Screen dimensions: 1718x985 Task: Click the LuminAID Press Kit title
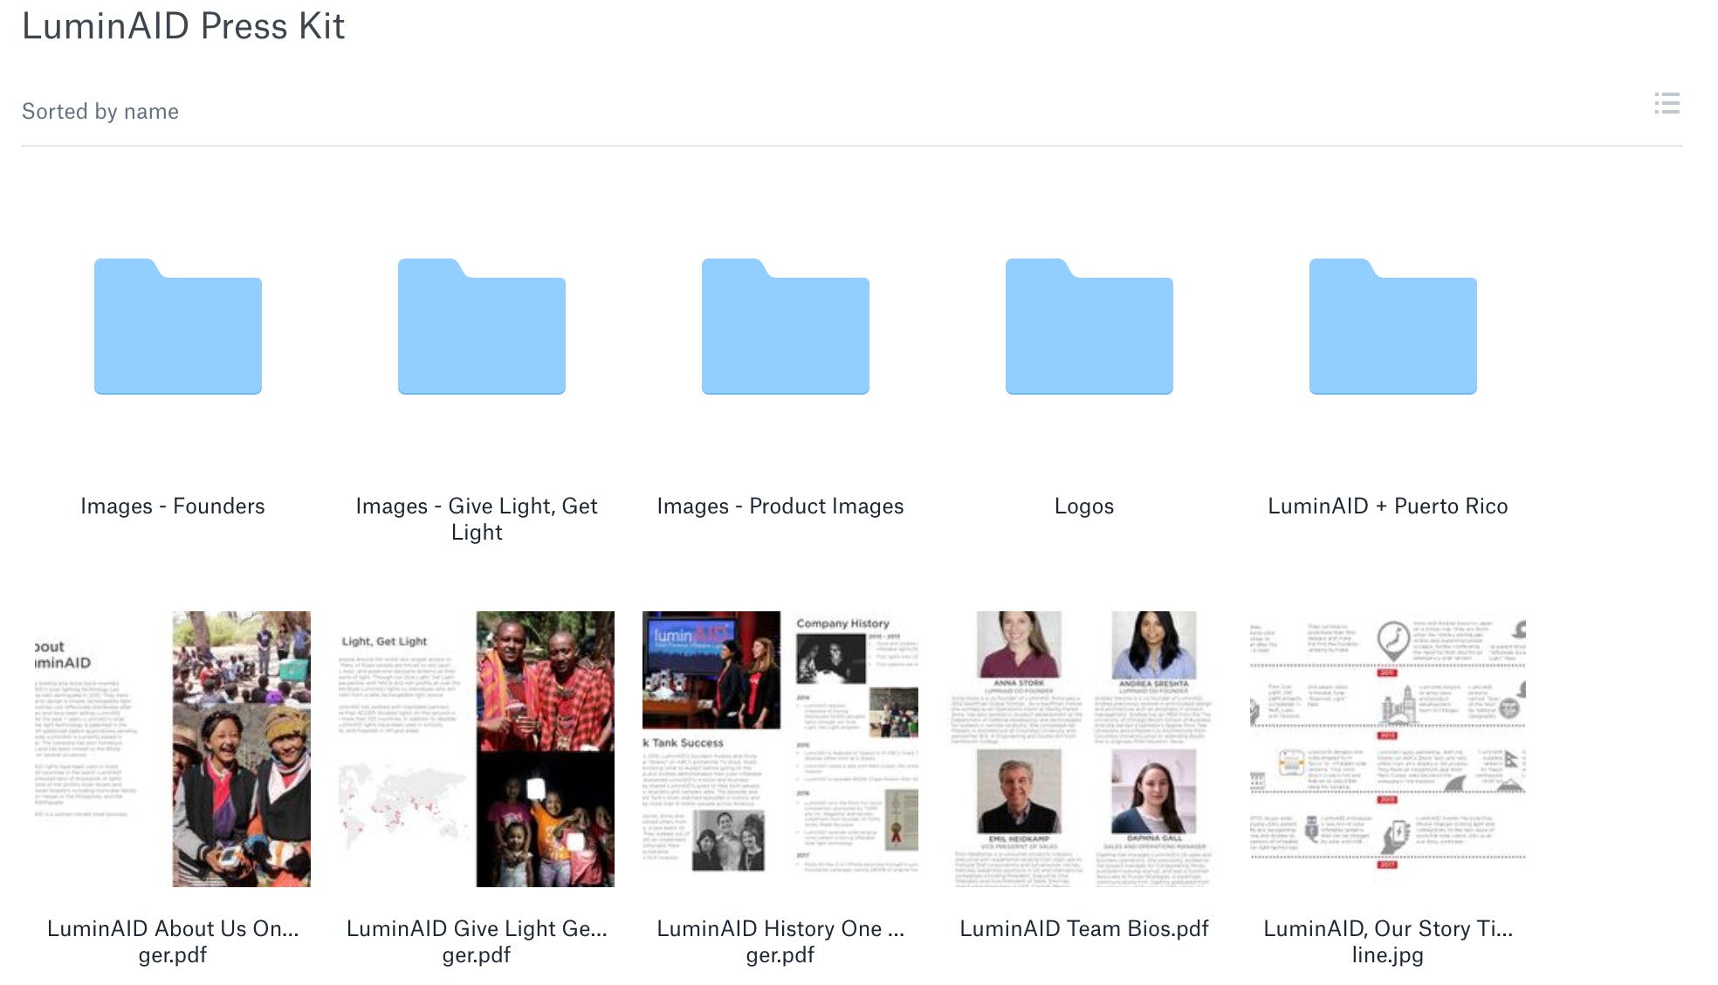click(x=183, y=26)
